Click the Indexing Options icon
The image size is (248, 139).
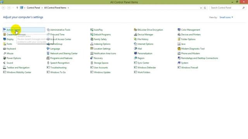tap(92, 44)
